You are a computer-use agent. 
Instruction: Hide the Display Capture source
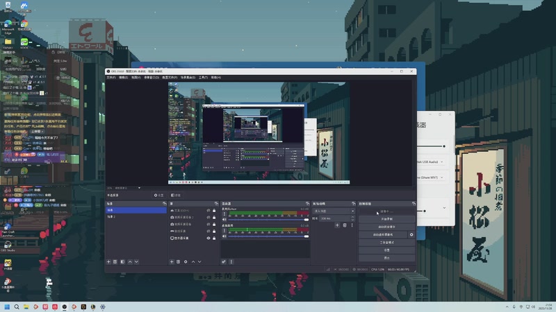208,238
